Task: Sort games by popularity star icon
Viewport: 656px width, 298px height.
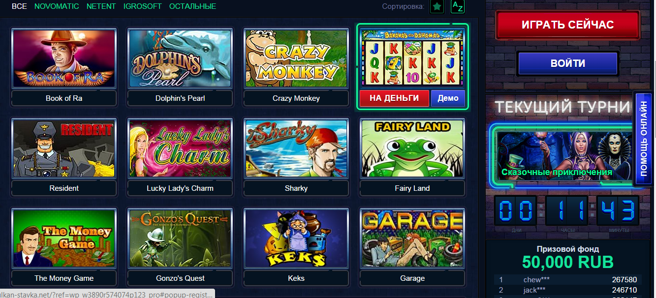Action: 437,6
